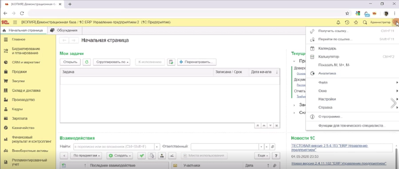Expand the Справка submenu
Viewport: 399px width, 169px height.
352,108
